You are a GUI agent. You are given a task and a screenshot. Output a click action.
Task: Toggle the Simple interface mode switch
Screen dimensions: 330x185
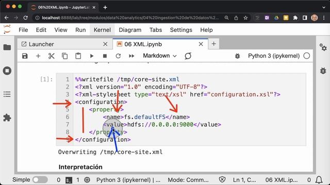(x=40, y=180)
